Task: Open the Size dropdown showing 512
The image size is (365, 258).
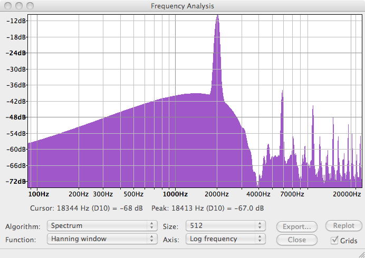Action: tap(226, 226)
